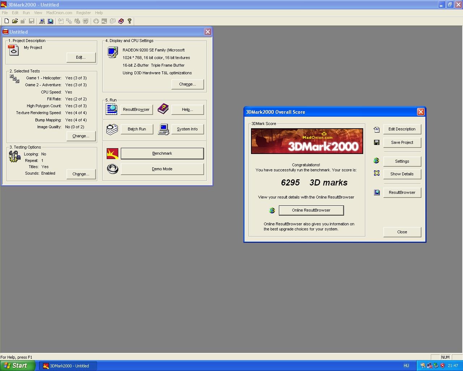The height and width of the screenshot is (371, 463).
Task: Click the Display and CPU Settings monitor icon
Action: (112, 52)
